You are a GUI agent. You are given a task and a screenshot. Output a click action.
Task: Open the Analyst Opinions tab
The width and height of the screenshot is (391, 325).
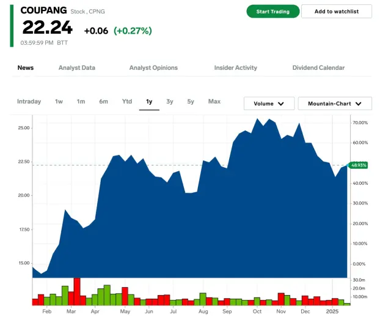153,68
